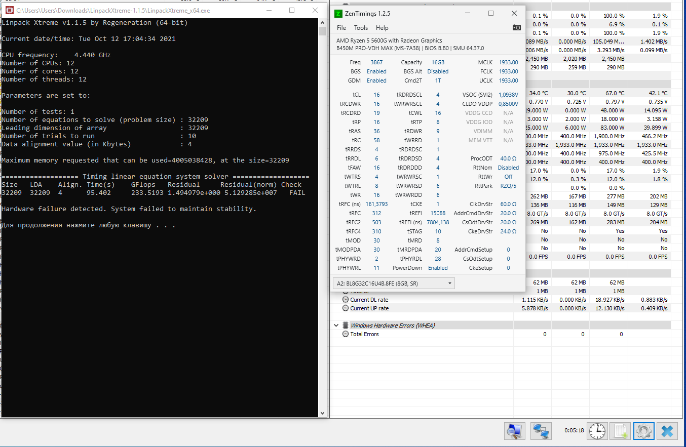Click the sensor icon beside Current DL rate

tap(346, 300)
